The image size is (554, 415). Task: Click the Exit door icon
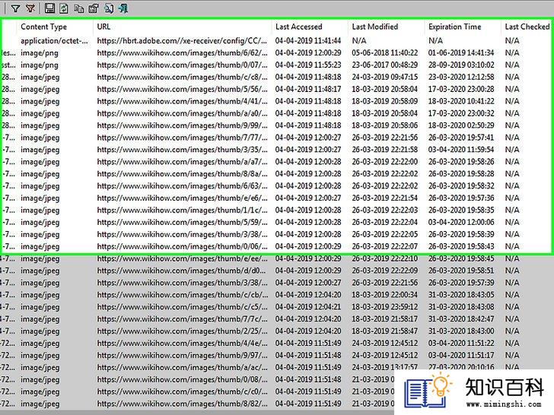(x=123, y=8)
